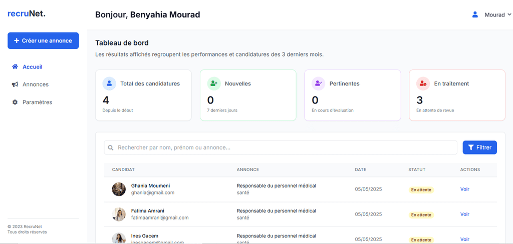Image resolution: width=513 pixels, height=244 pixels.
Task: Click Voir link for Fatima Amrani
Action: coord(464,214)
